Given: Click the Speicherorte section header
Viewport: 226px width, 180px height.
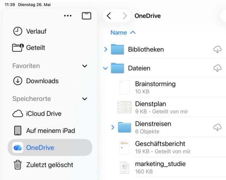Looking at the screenshot, I should coord(31,98).
